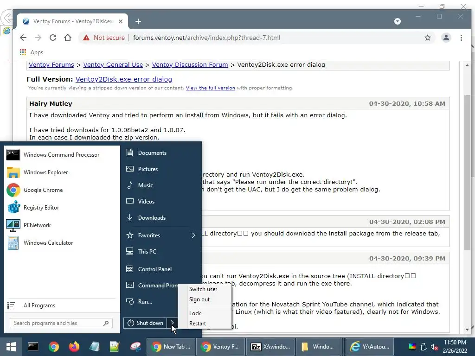Open Windows Calculator in start menu
The height and width of the screenshot is (356, 475).
(62, 243)
